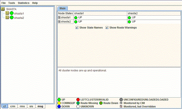Open the Tools menu
Viewport: 182px width, 109px height.
12,3
